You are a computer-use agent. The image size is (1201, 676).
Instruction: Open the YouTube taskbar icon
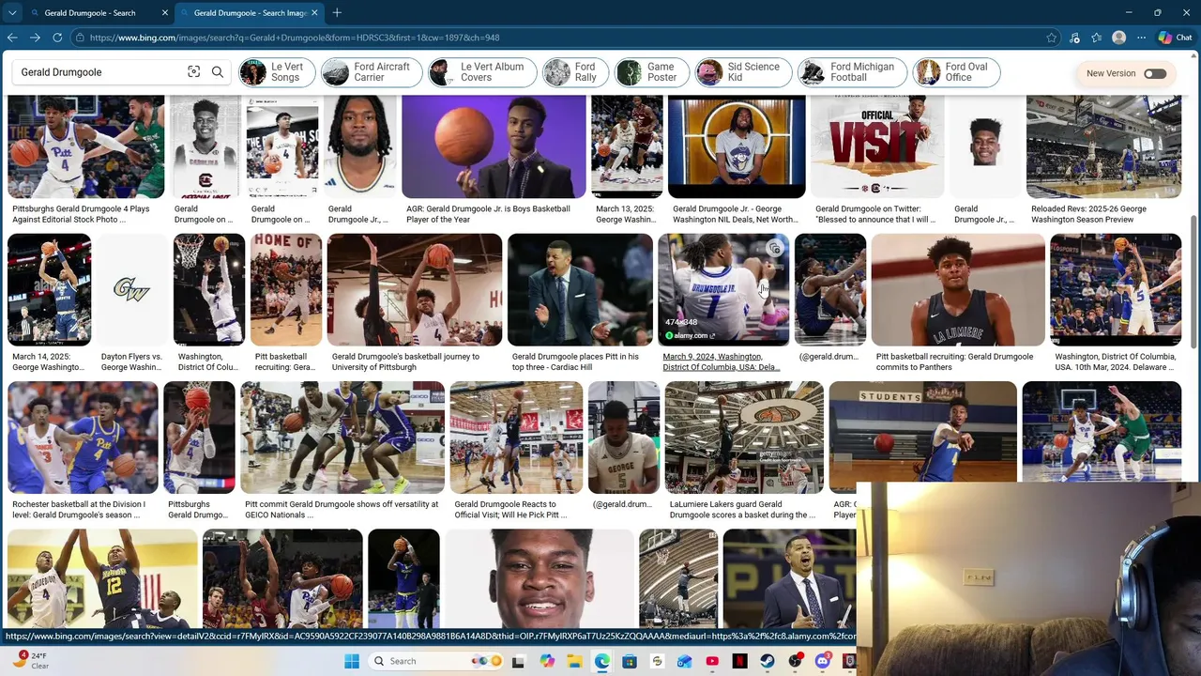[712, 661]
